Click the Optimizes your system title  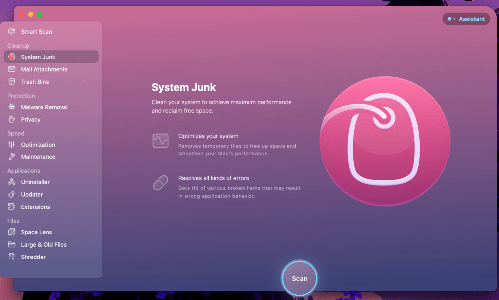pos(208,136)
